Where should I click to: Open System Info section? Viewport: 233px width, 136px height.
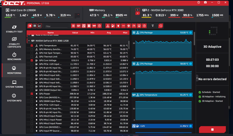[x=14, y=98]
